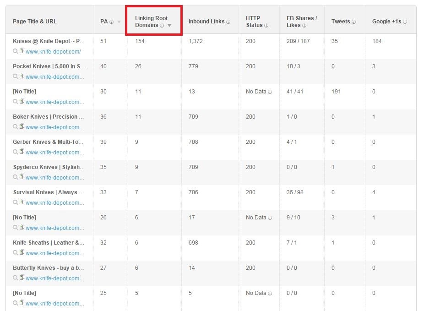
Task: Click magnifier icon in Knives @ Knife Depot row
Action: coord(16,51)
